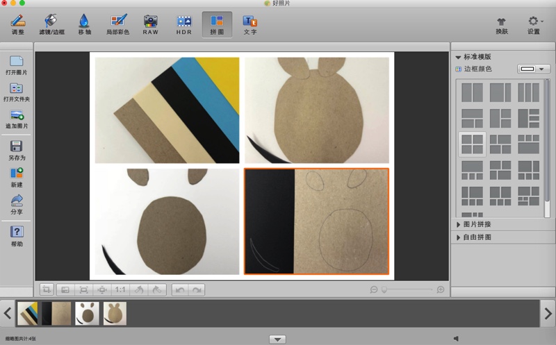Click the zoom out magnifier icon
Viewport: 556px width, 345px height.
[x=373, y=289]
